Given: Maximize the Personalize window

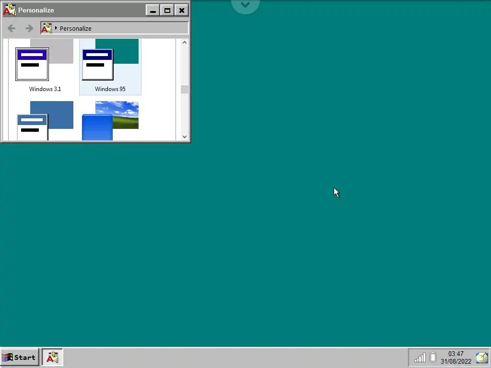Looking at the screenshot, I should (x=167, y=11).
